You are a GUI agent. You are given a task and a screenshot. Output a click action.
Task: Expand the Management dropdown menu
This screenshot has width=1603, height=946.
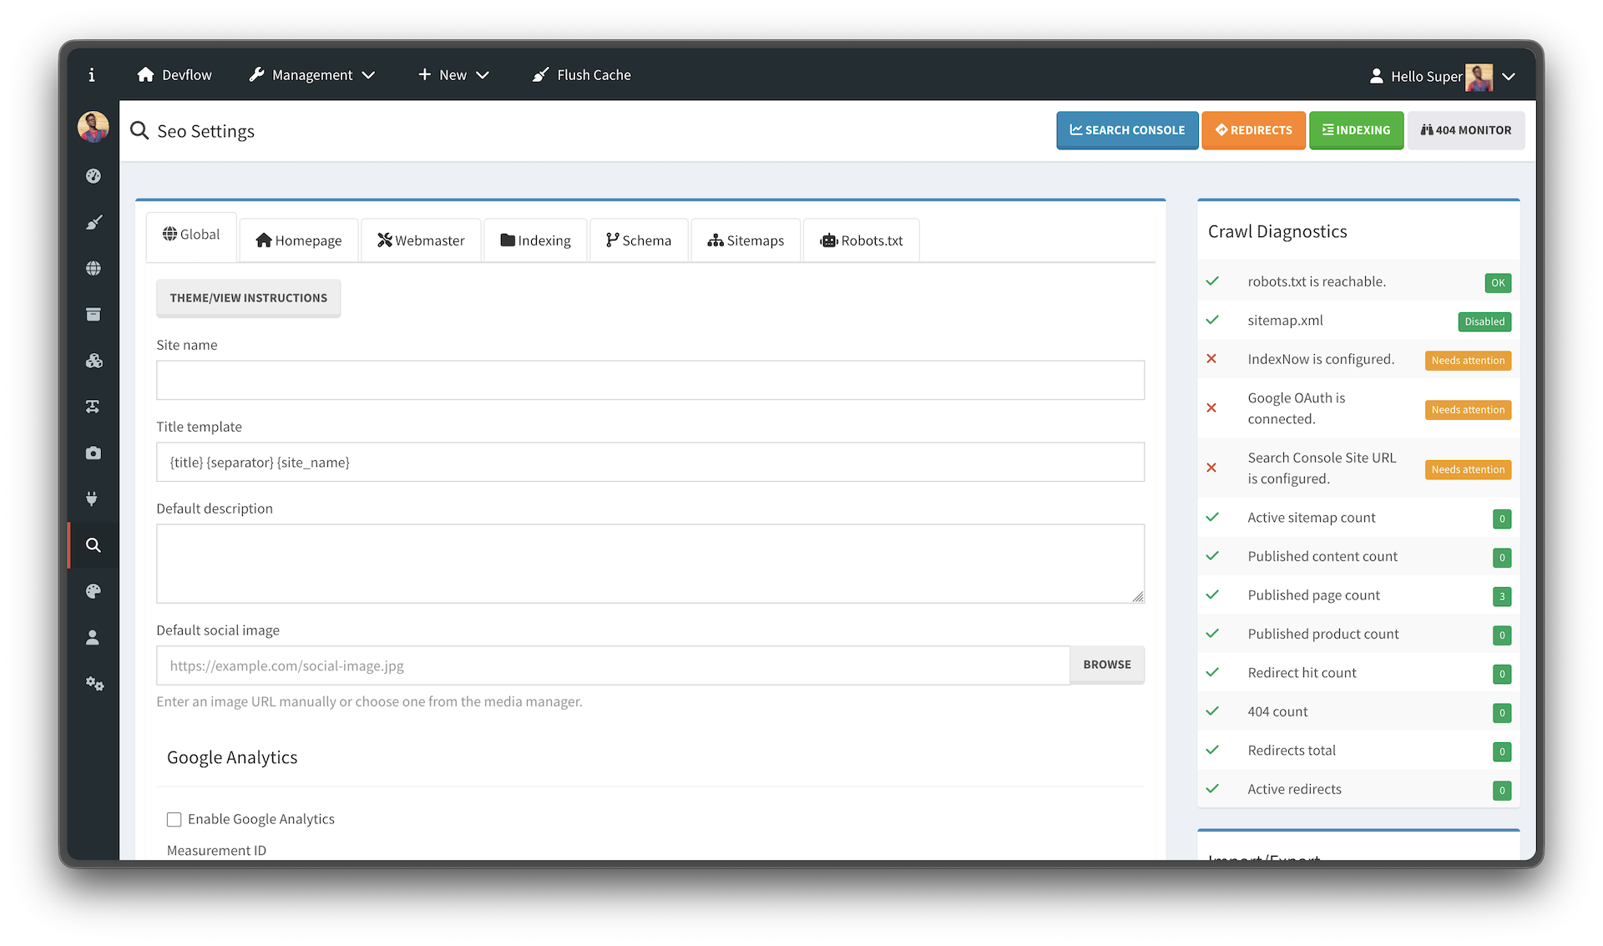(x=312, y=75)
